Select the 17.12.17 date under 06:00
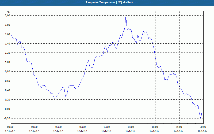The image size is (214, 134). coord(58,131)
